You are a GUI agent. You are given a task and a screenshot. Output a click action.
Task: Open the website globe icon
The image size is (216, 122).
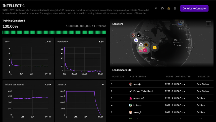[175, 9]
